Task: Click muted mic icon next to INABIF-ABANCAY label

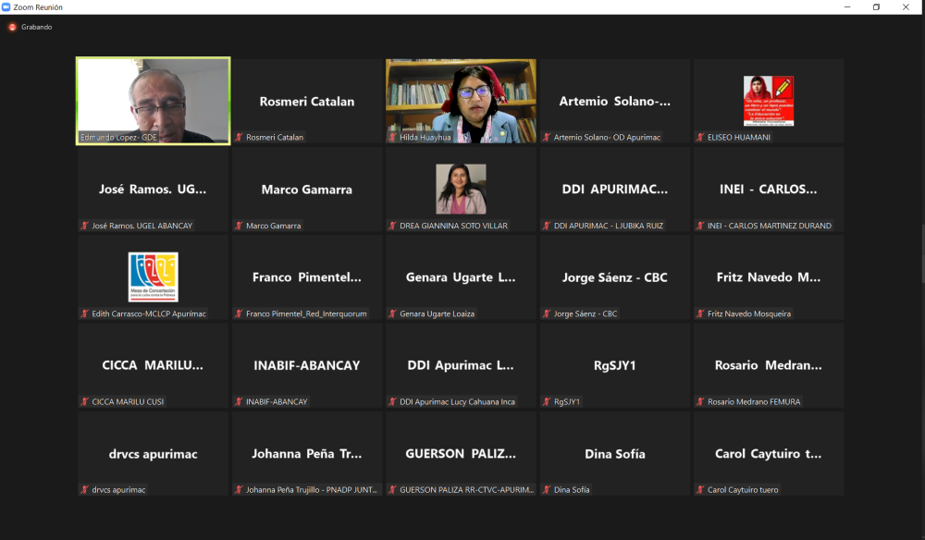Action: [239, 402]
